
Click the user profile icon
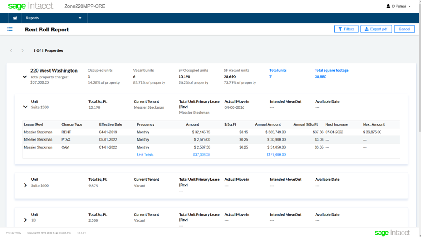(x=388, y=6)
